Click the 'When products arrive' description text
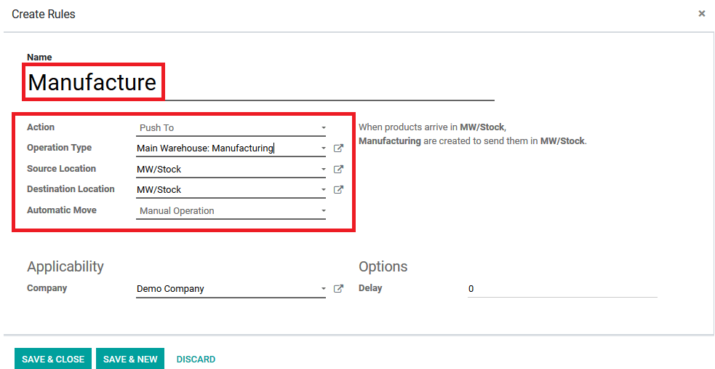The width and height of the screenshot is (715, 369). click(472, 134)
